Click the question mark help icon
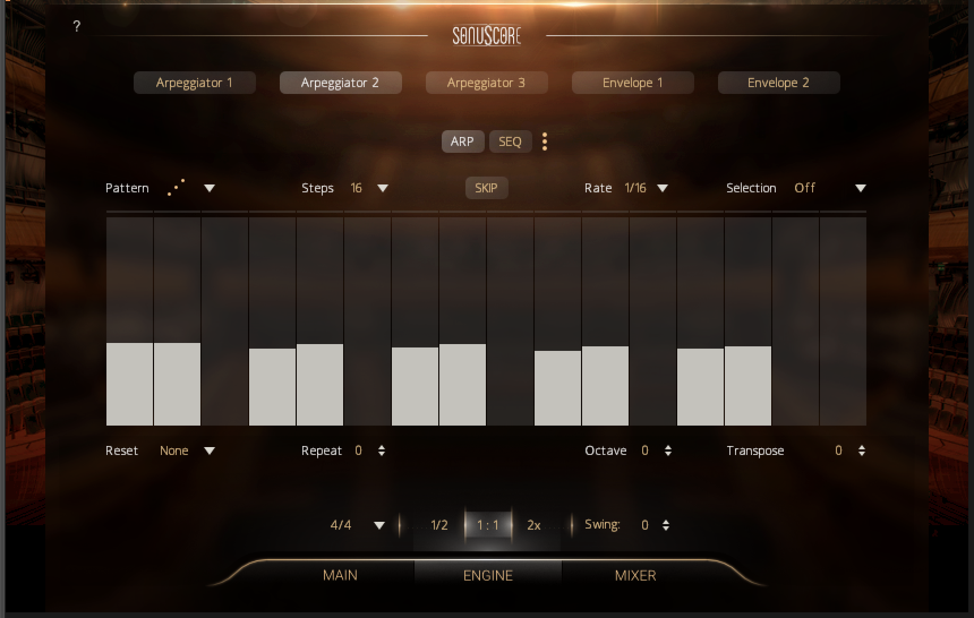 click(77, 26)
